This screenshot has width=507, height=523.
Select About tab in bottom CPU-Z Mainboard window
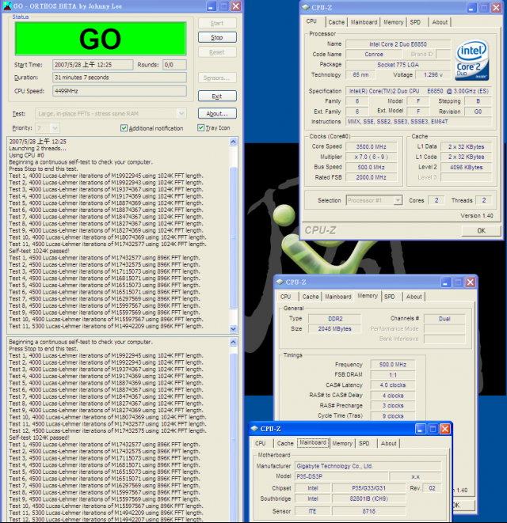pos(388,443)
